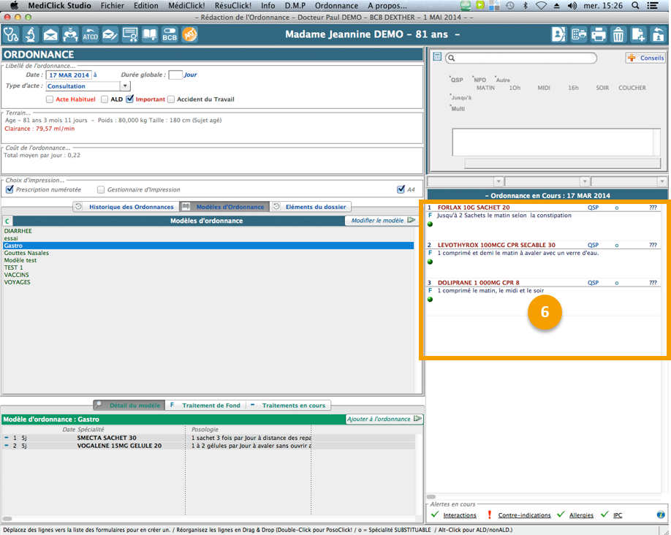The width and height of the screenshot is (671, 535).
Task: Toggle Prescription numérotée checkbox
Action: pyautogui.click(x=10, y=189)
